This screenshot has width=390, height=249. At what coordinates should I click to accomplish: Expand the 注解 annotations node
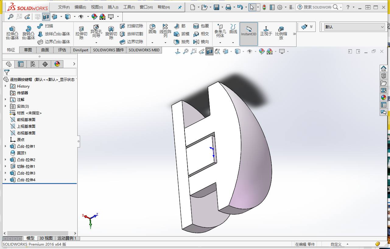[5, 100]
